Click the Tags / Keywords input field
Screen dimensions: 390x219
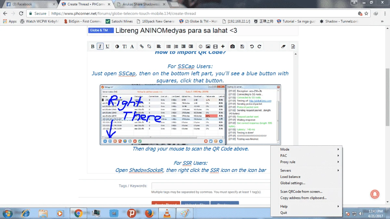pyautogui.click(x=211, y=186)
